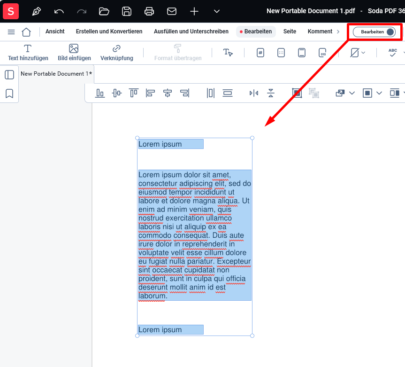
Task: Flip the object horizontally
Action: [x=254, y=93]
